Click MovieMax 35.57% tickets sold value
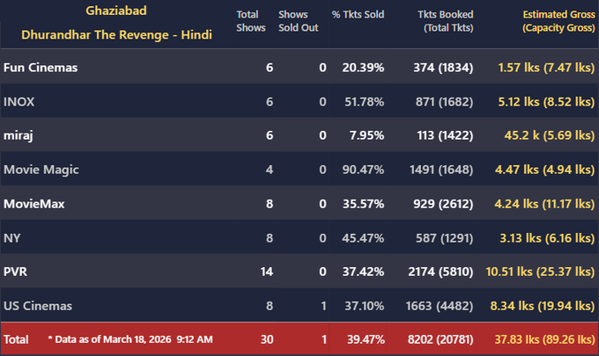Screen dimensions: 599x356 pyautogui.click(x=363, y=204)
